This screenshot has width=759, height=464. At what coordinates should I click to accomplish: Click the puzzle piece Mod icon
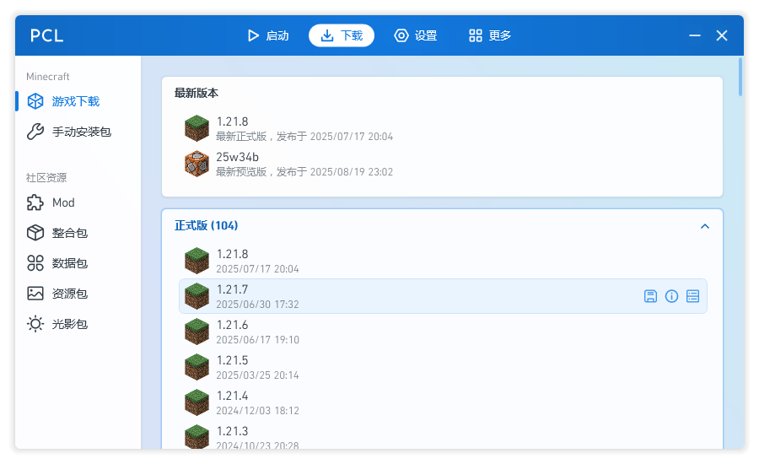pyautogui.click(x=35, y=202)
